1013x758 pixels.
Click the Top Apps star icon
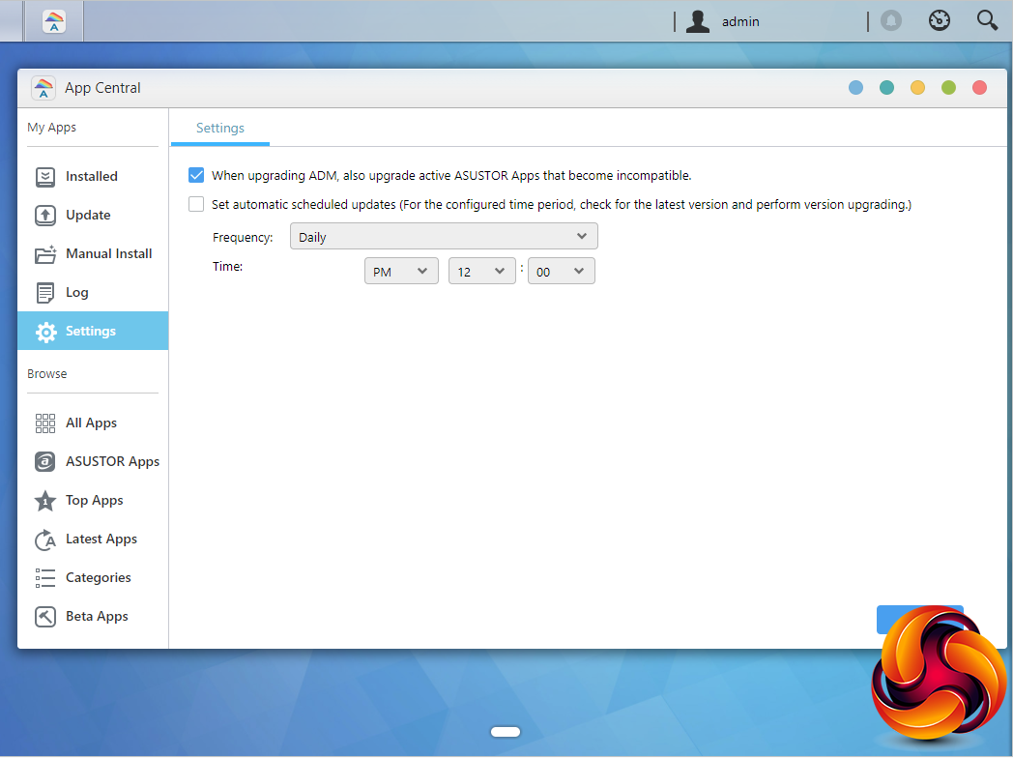tap(45, 501)
